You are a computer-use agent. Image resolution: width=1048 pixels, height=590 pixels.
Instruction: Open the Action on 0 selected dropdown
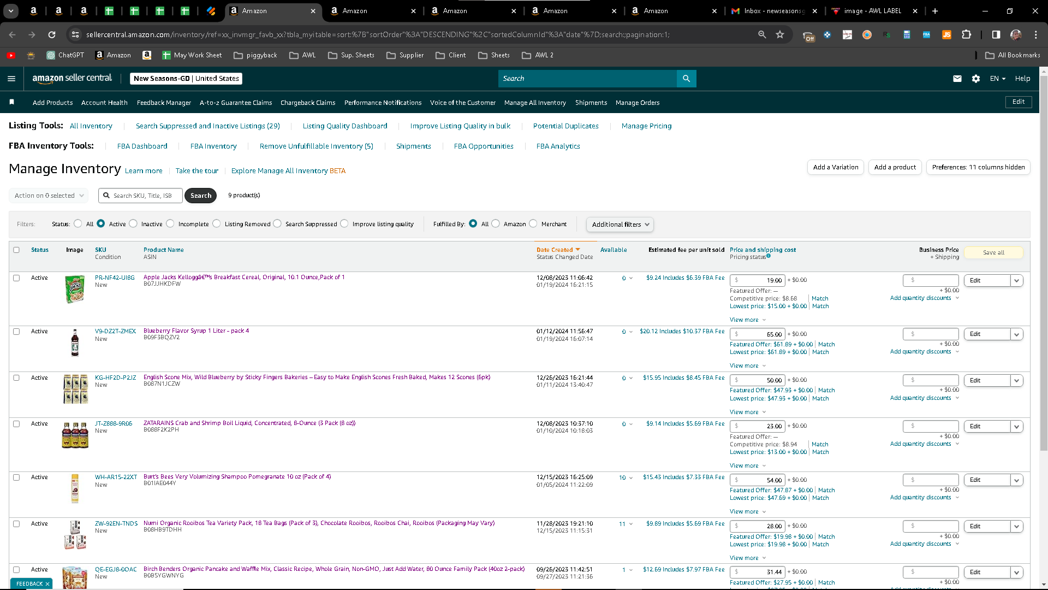click(x=49, y=196)
